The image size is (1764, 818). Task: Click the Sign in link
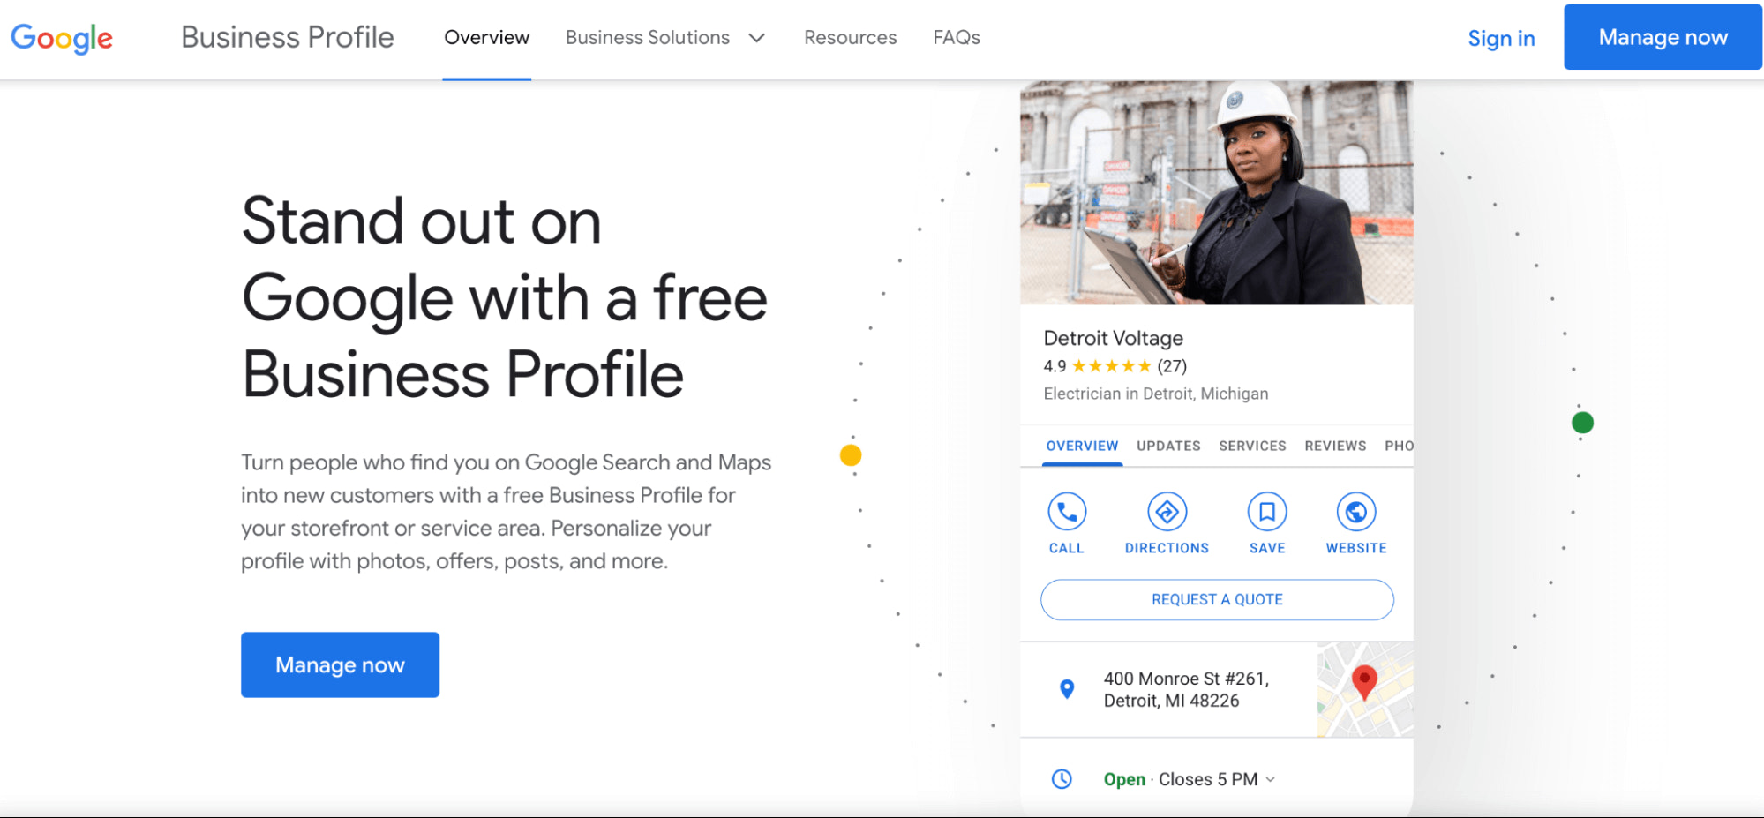pyautogui.click(x=1501, y=37)
